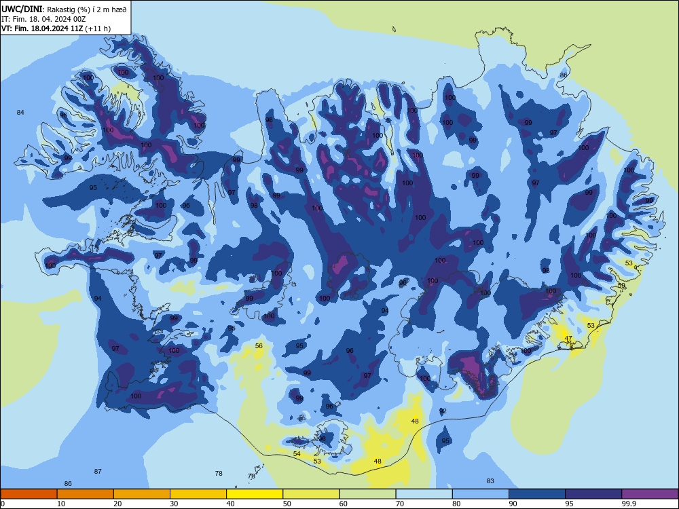Choose the dark blue 90–95 legend swatch
This screenshot has height=509, width=679.
tap(537, 494)
